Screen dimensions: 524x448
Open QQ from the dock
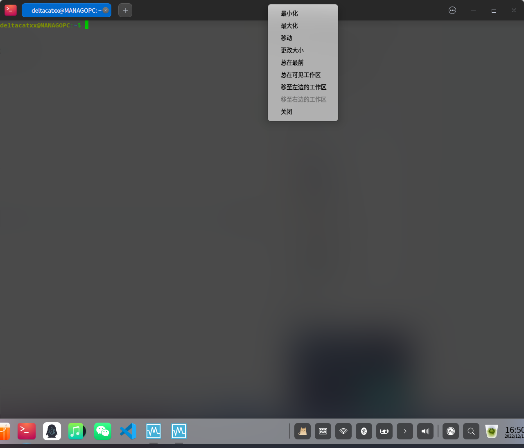pos(52,431)
